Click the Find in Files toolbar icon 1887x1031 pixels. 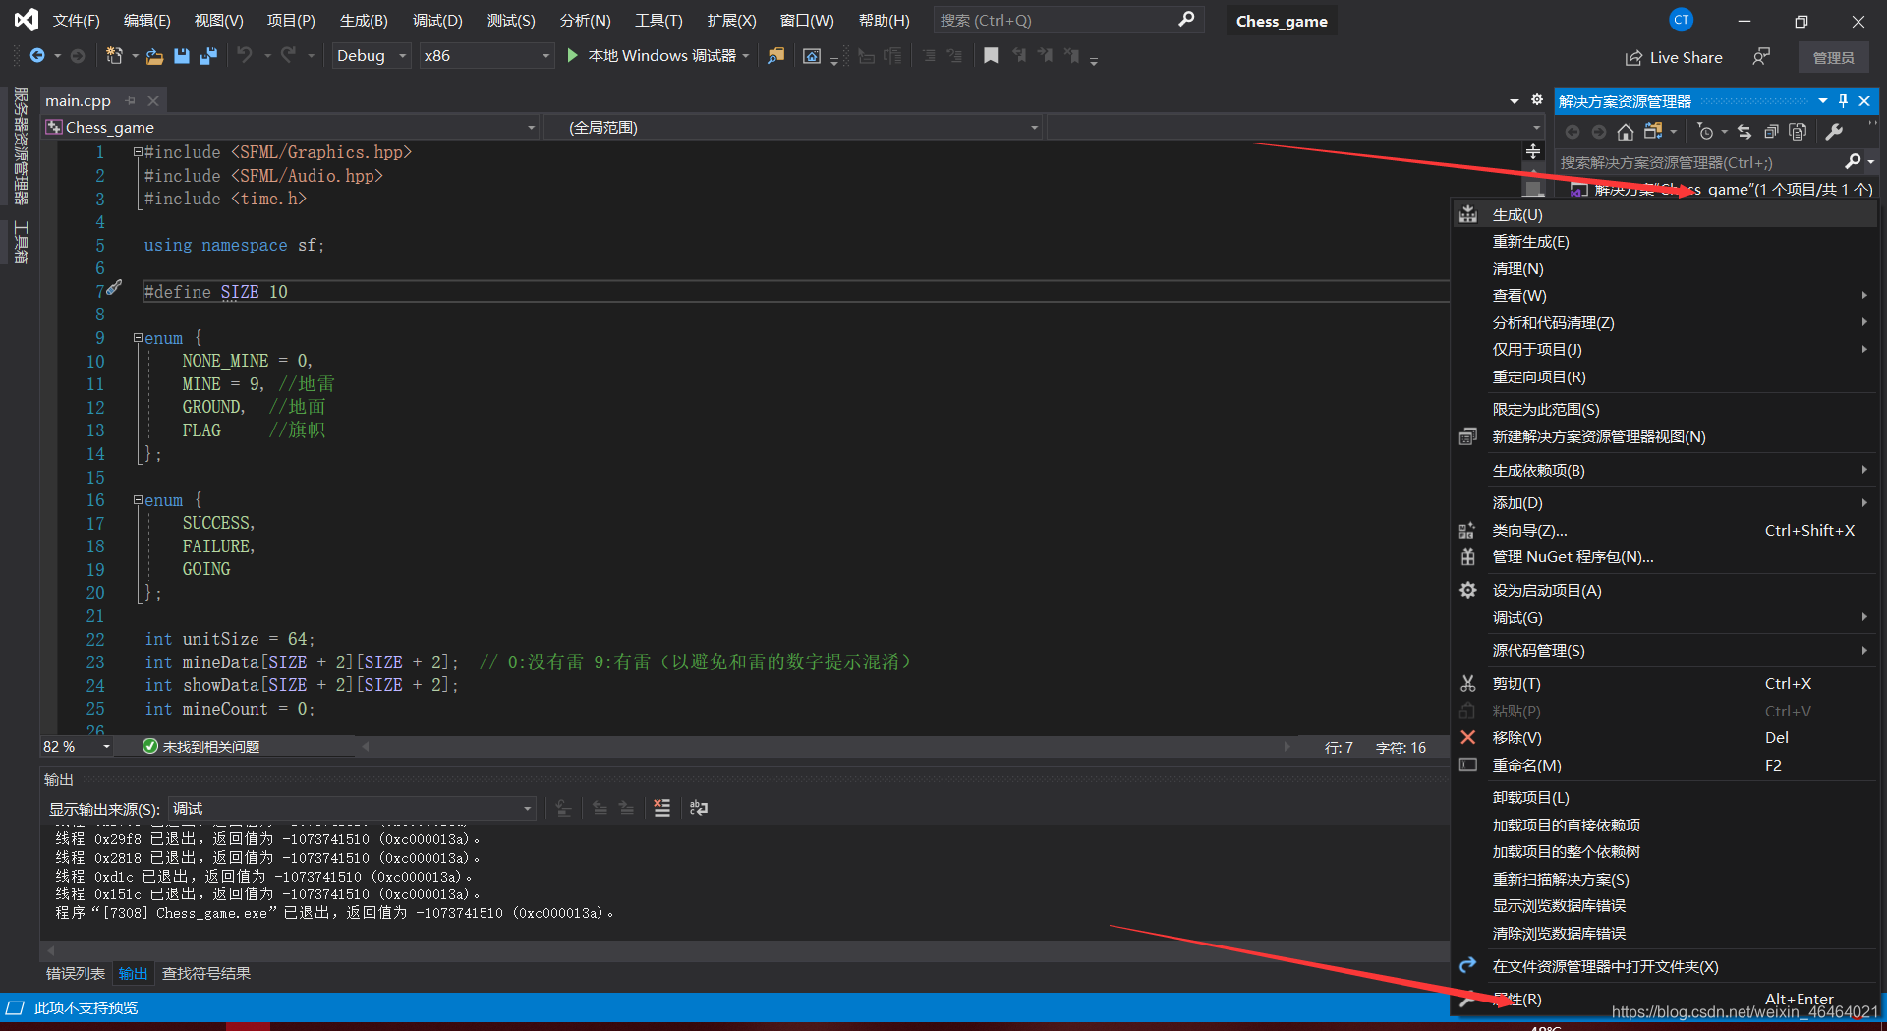pos(776,56)
